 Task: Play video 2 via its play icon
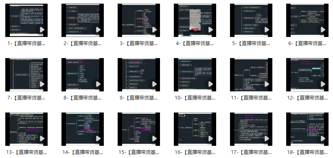(98, 30)
